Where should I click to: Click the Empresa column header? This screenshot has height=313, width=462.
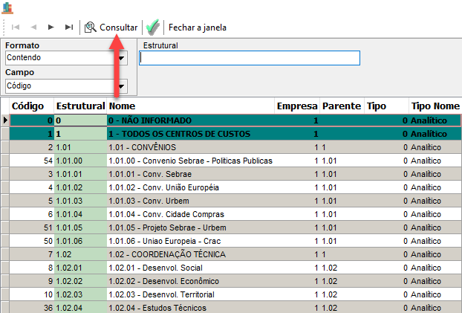tap(297, 106)
